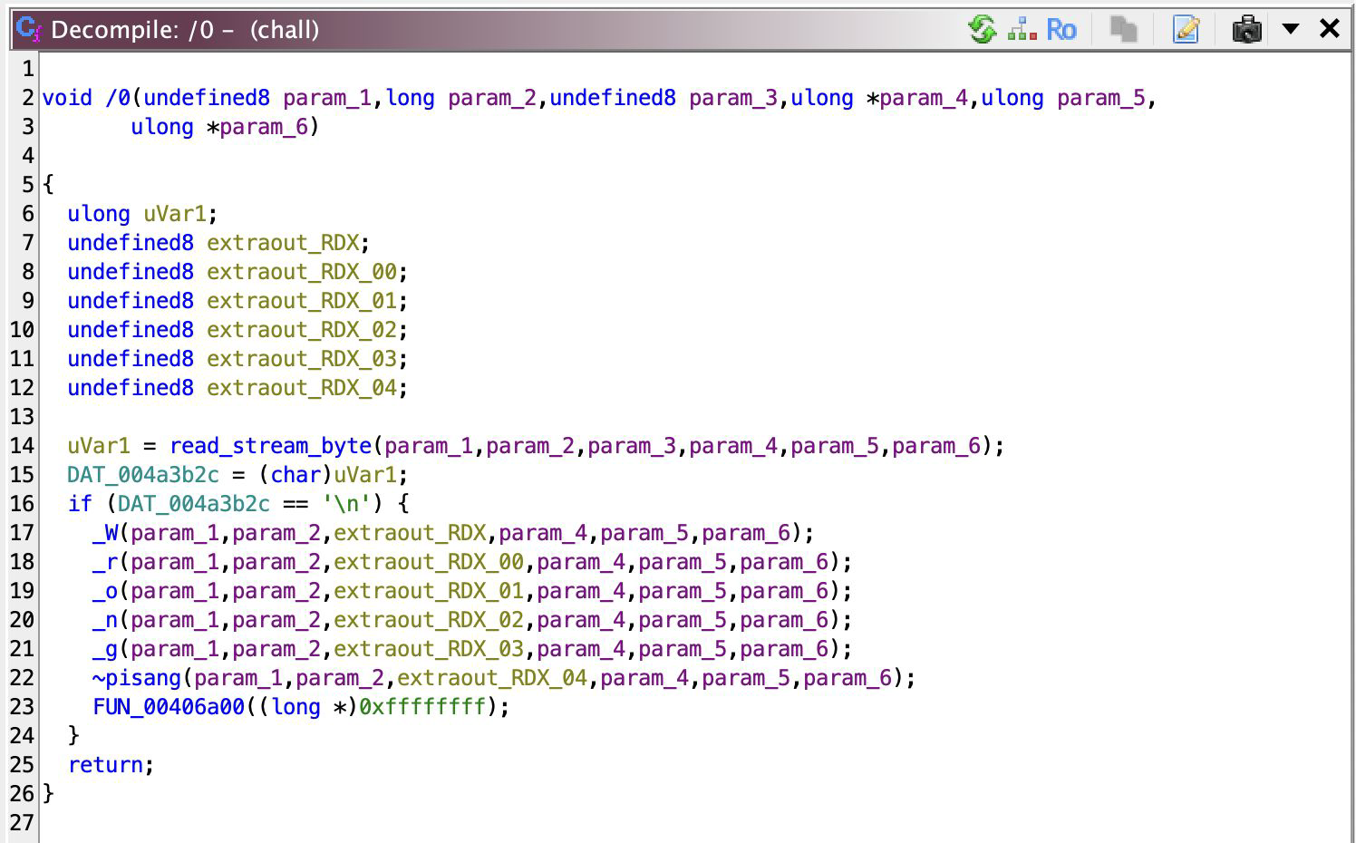Click the Decompile icon in title bar
The height and width of the screenshot is (843, 1356).
[29, 29]
